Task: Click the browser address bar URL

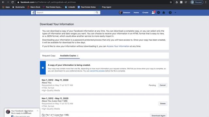Action: (48, 2)
